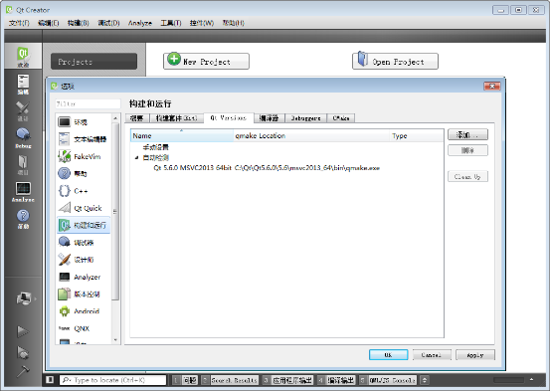Select the Qt Quick options category
The image size is (550, 392).
(x=84, y=208)
